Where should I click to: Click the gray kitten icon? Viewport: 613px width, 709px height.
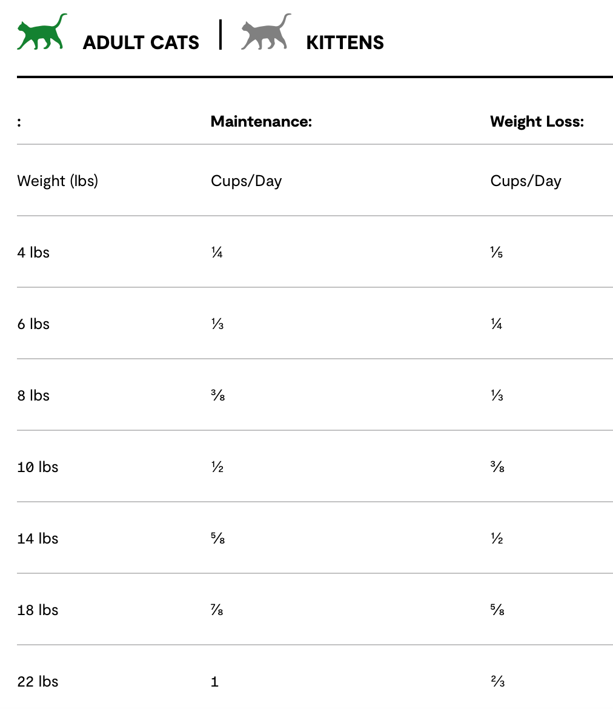coord(265,32)
